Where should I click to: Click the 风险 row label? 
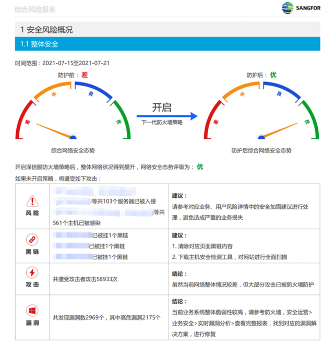click(32, 213)
